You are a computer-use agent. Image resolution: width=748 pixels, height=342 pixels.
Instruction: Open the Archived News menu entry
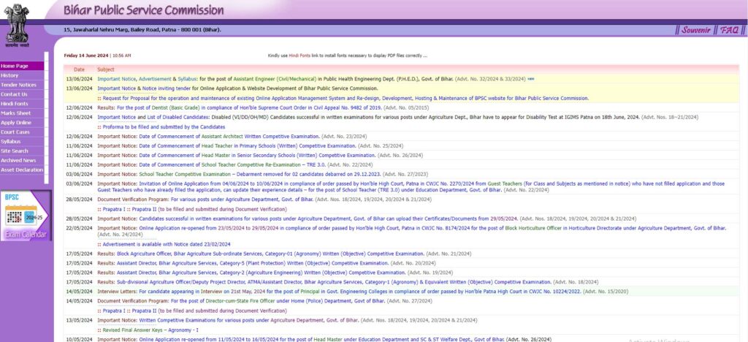click(18, 160)
